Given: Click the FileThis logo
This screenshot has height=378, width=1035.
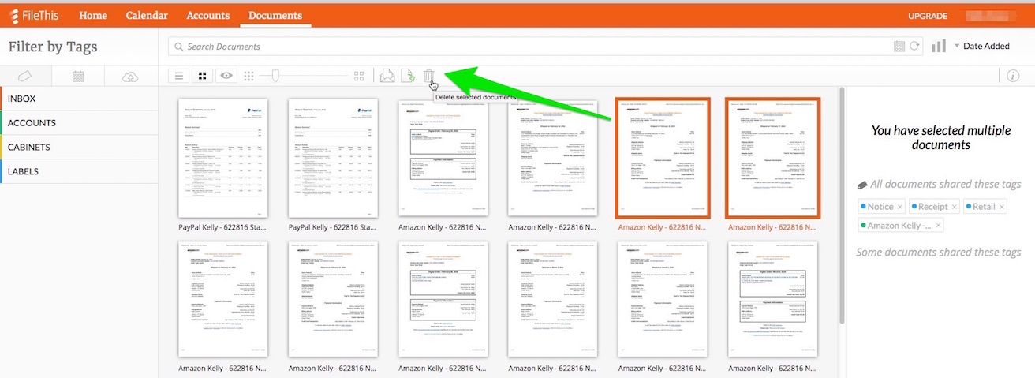Looking at the screenshot, I should (35, 16).
